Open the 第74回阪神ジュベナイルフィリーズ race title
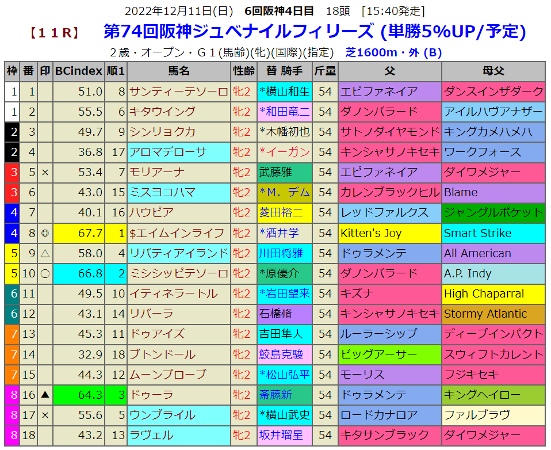The height and width of the screenshot is (450, 551). (x=315, y=32)
